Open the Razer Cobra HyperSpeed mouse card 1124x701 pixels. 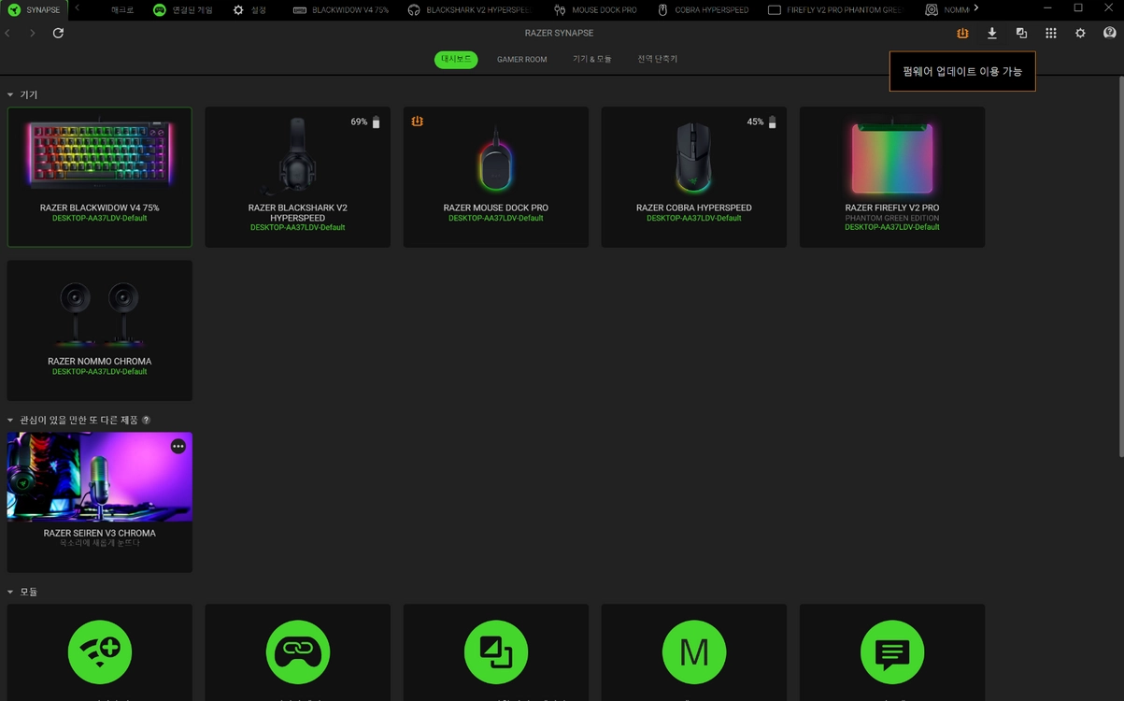pyautogui.click(x=694, y=177)
